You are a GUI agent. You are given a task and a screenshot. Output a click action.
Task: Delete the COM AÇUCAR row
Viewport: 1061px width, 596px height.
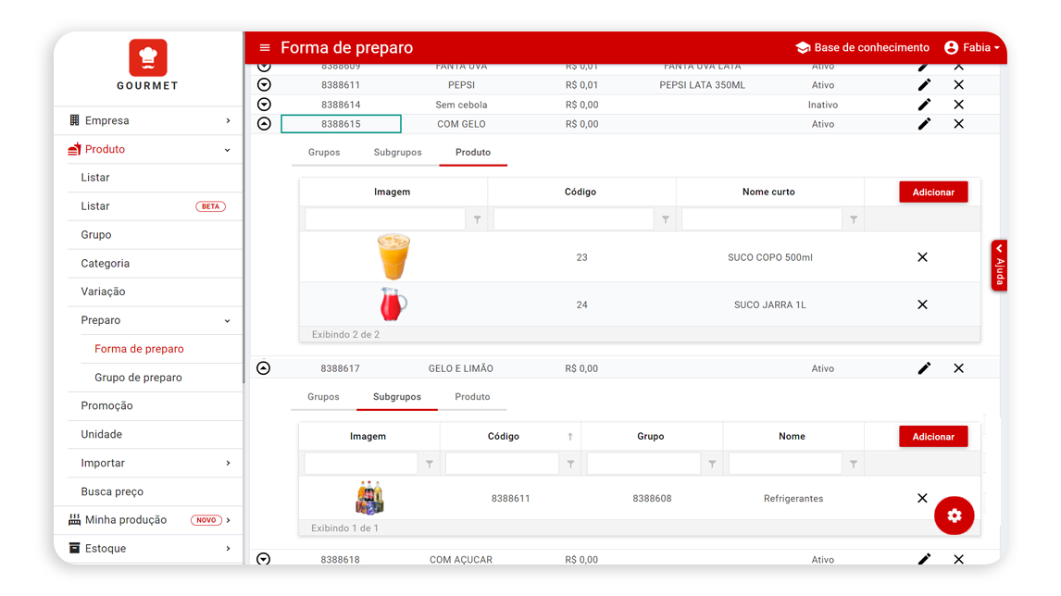pos(958,560)
